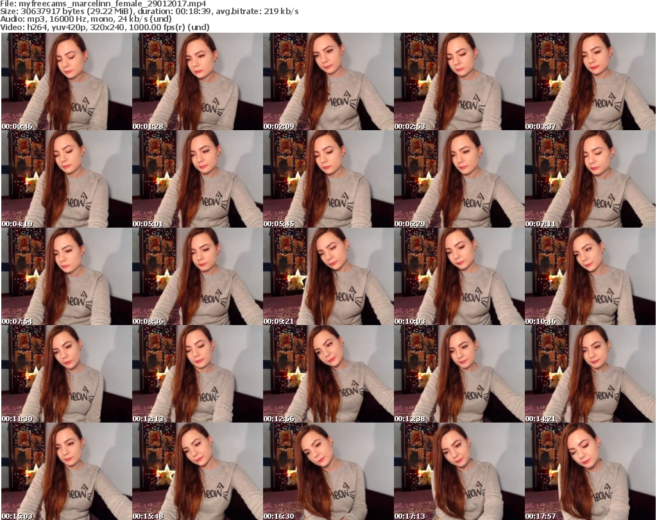Select the thumbnail timestamped 00:10:03
The height and width of the screenshot is (520, 657).
[459, 276]
